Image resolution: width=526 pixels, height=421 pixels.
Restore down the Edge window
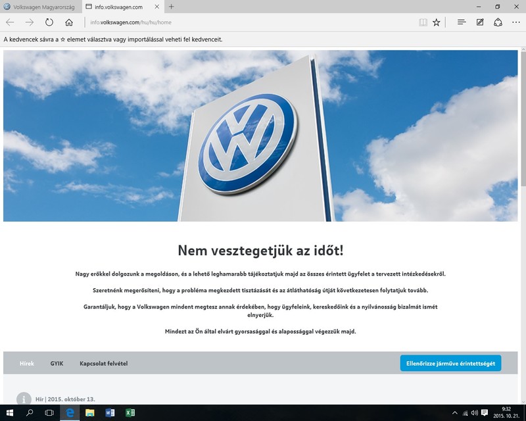[x=498, y=7]
